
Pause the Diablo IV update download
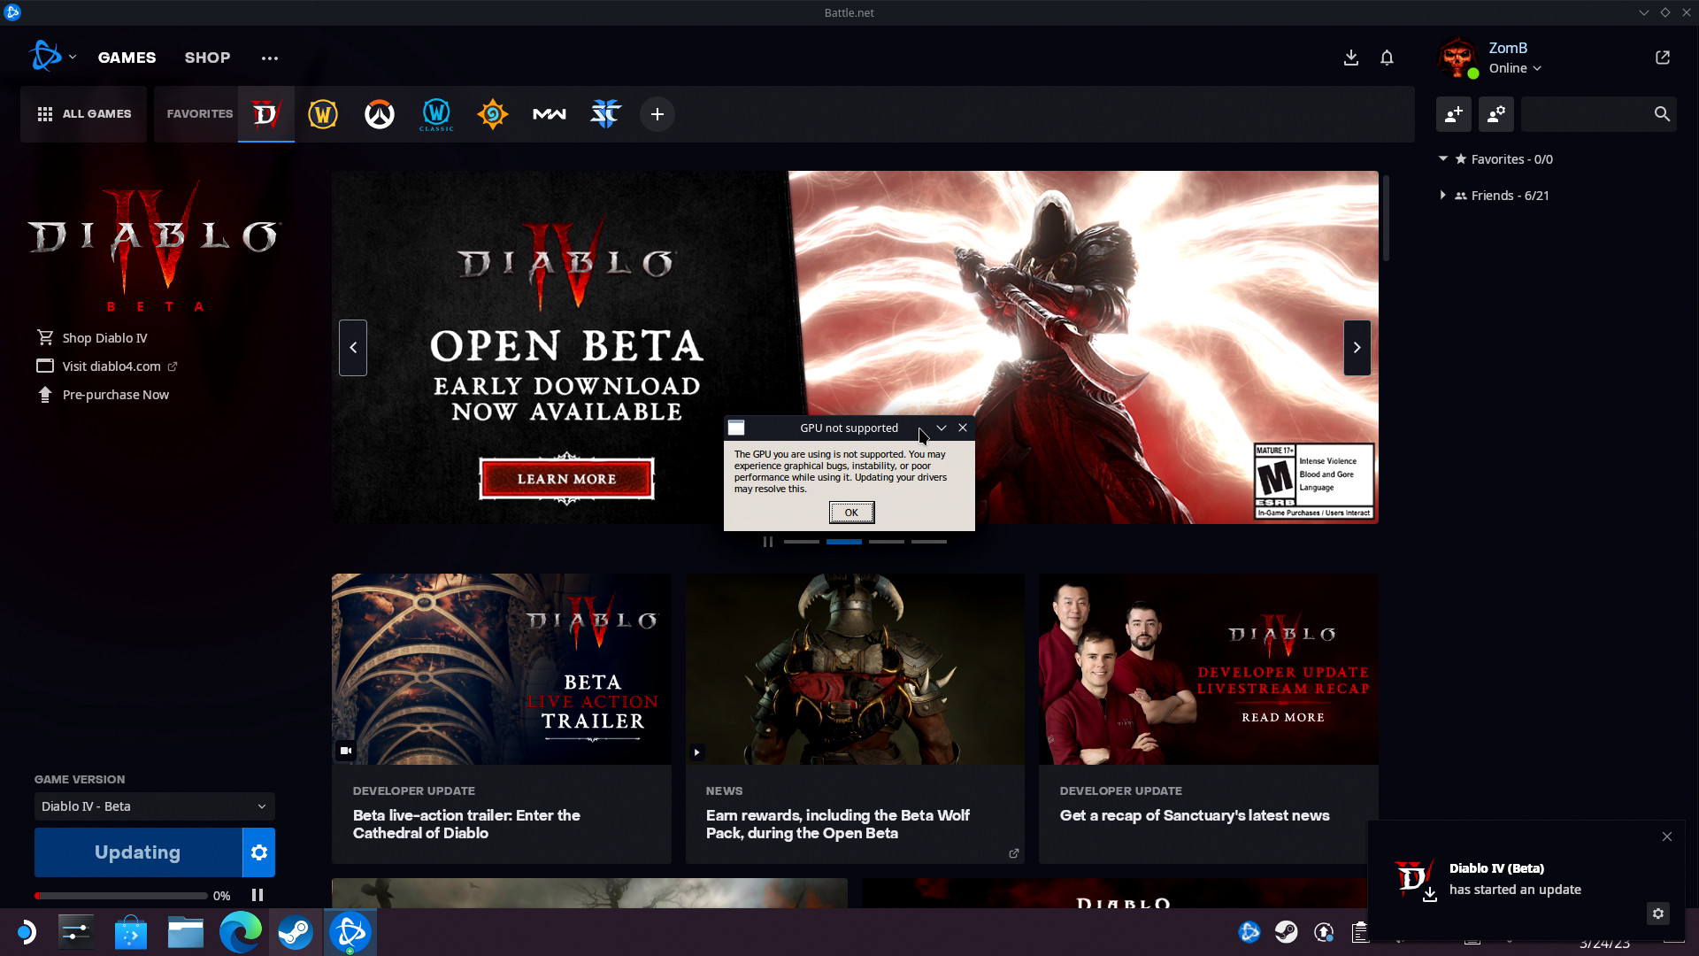[x=258, y=895]
